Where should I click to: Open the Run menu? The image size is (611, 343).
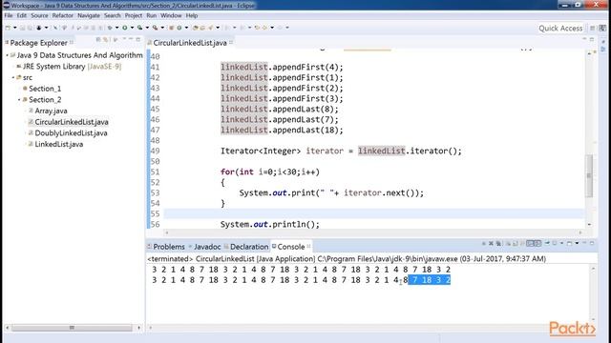(152, 15)
